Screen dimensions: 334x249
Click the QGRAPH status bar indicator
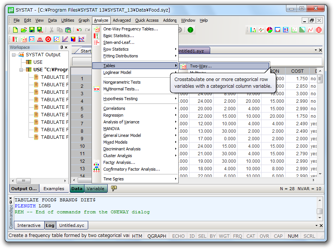point(157,236)
